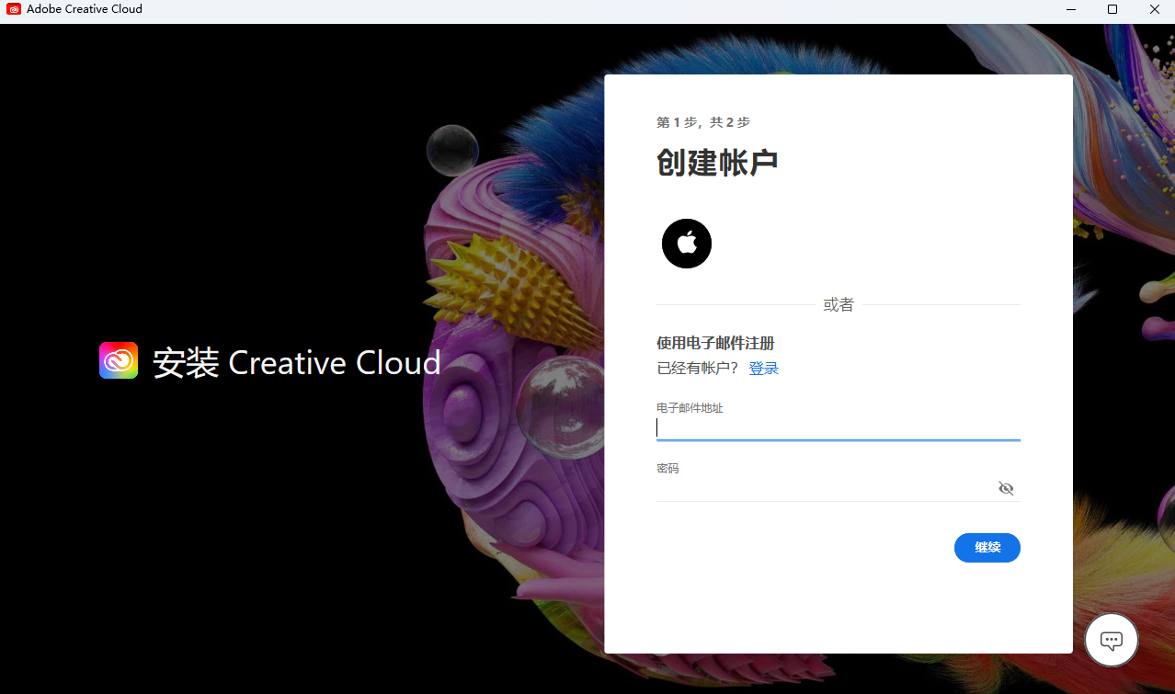Sign up with the Apple logo button
Screen dimensions: 1175x694
point(687,244)
